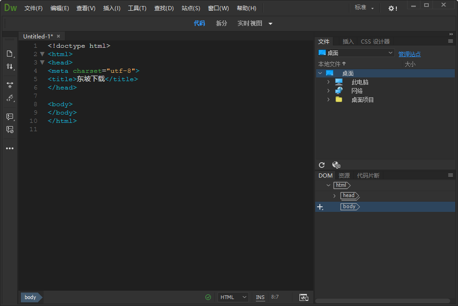Open DOM panel options menu icon
Viewport: 458px width, 306px height.
click(x=451, y=175)
